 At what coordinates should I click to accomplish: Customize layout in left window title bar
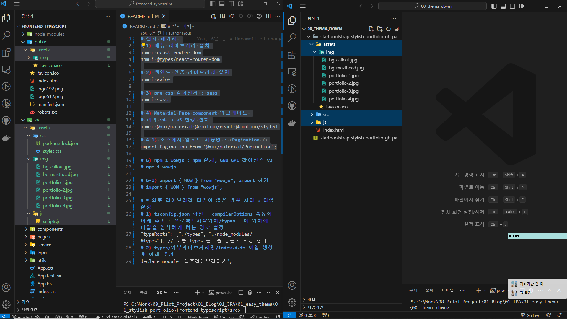[241, 4]
